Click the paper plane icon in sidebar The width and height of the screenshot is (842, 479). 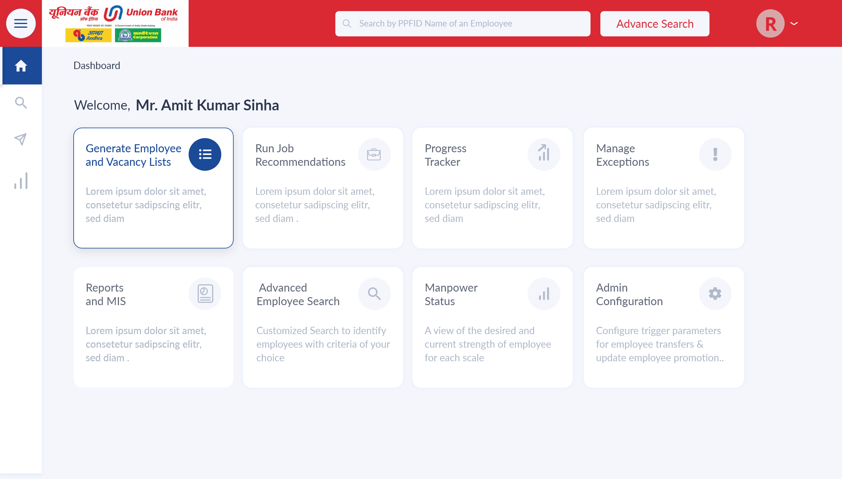click(x=20, y=139)
